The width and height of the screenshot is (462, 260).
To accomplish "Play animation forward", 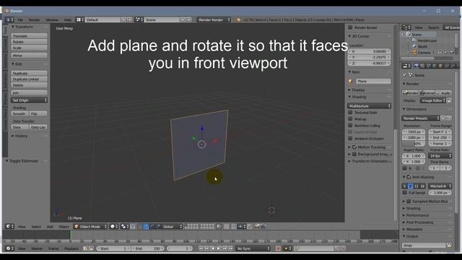I will tap(219, 248).
